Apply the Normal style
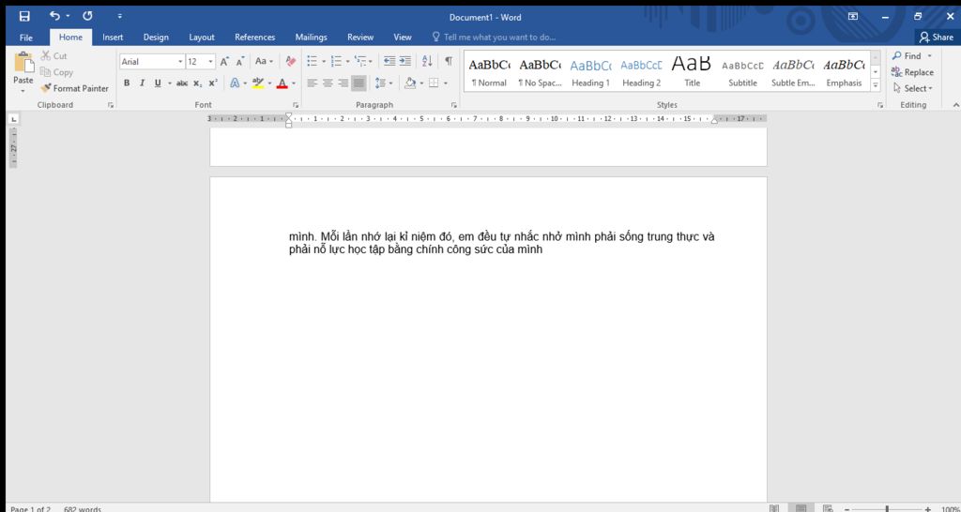961x512 pixels. coord(489,71)
